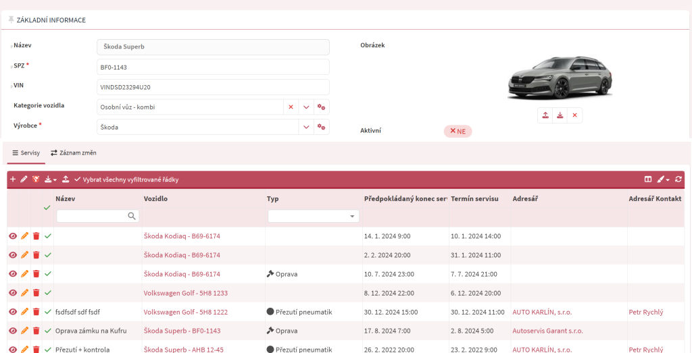View details of the fsdfsdf sdf fsdf row
This screenshot has width=692, height=353.
point(13,312)
